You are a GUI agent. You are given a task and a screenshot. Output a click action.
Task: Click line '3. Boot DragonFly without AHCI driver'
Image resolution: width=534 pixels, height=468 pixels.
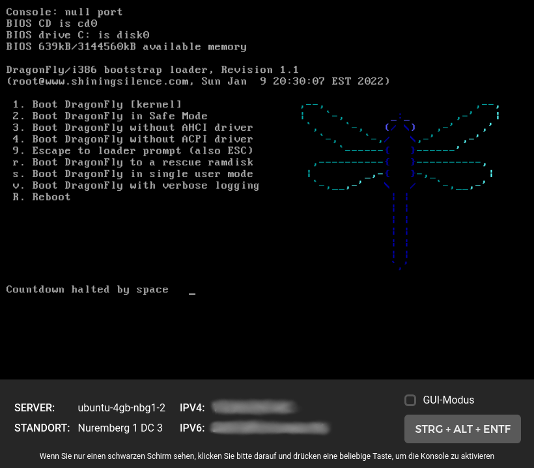[133, 128]
